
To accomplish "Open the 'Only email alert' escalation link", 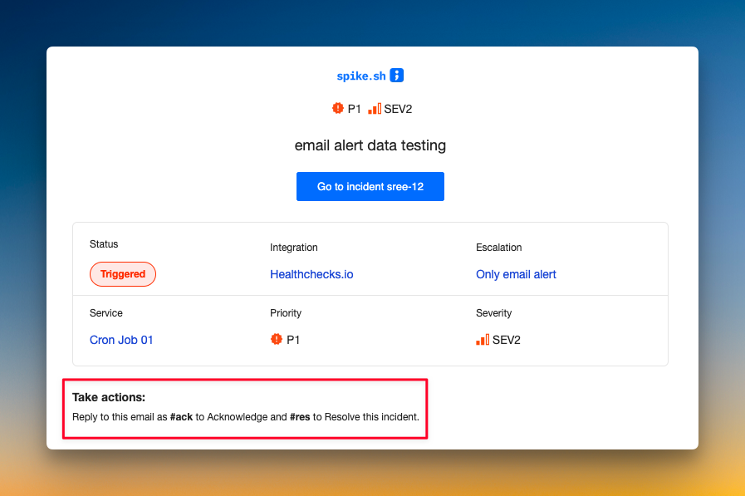I will [x=516, y=274].
